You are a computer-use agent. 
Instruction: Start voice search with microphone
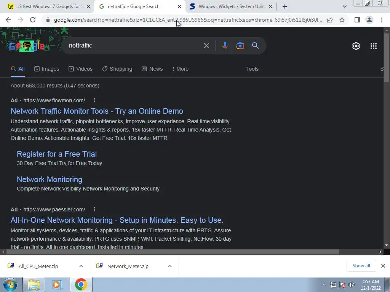(225, 46)
